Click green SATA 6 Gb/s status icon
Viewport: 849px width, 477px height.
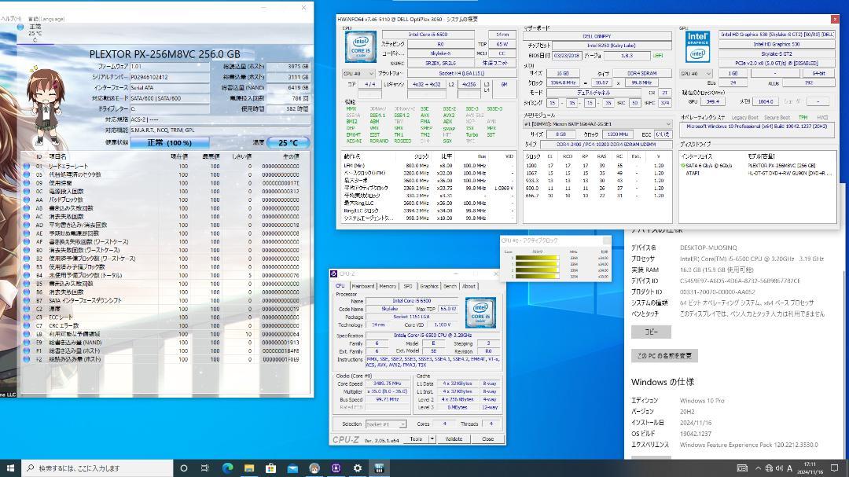click(x=683, y=166)
